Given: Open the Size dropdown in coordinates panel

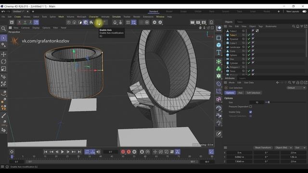Looking at the screenshot, I should tap(300, 148).
